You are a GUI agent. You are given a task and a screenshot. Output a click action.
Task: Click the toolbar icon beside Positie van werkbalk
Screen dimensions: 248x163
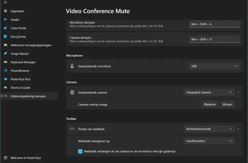72,129
